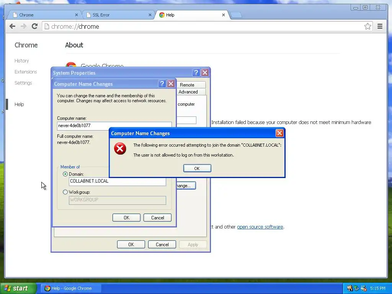
Task: Click Cancel in System Properties
Action: [162, 244]
